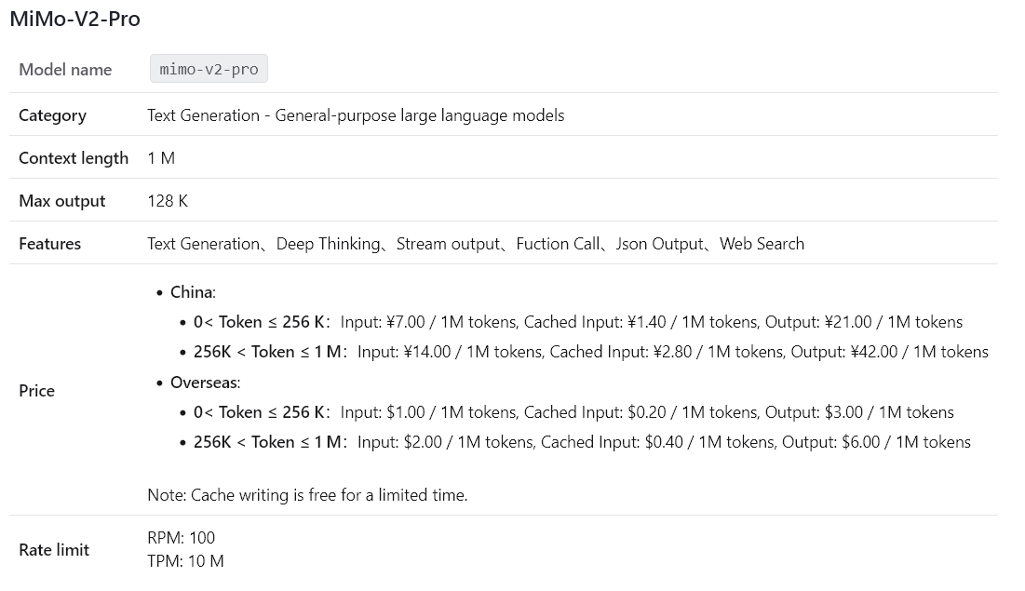
Task: Click Deep Thinking in the features list
Action: (x=329, y=244)
